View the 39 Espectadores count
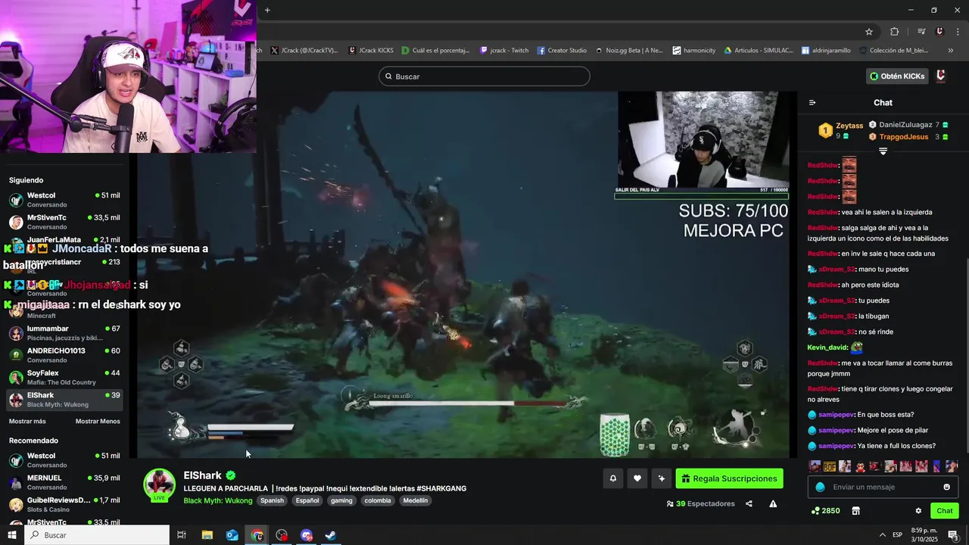This screenshot has width=969, height=545. point(700,504)
